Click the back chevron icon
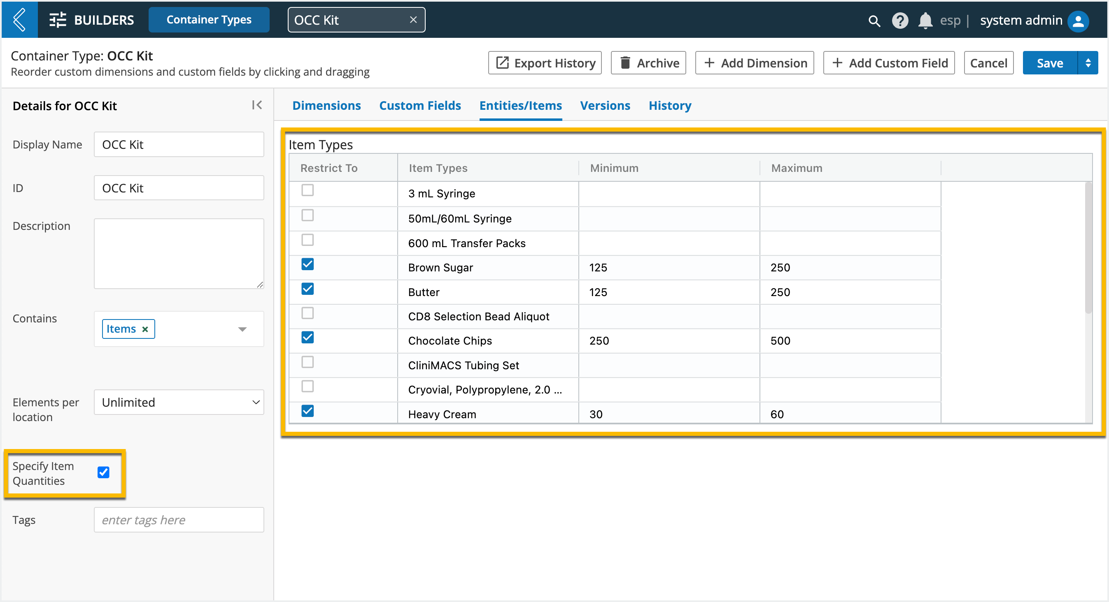The width and height of the screenshot is (1109, 602). click(x=19, y=20)
